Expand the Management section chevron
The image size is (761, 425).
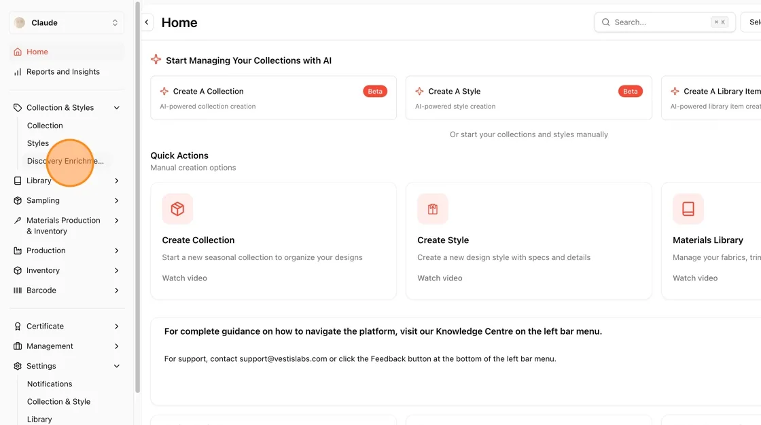pos(116,346)
